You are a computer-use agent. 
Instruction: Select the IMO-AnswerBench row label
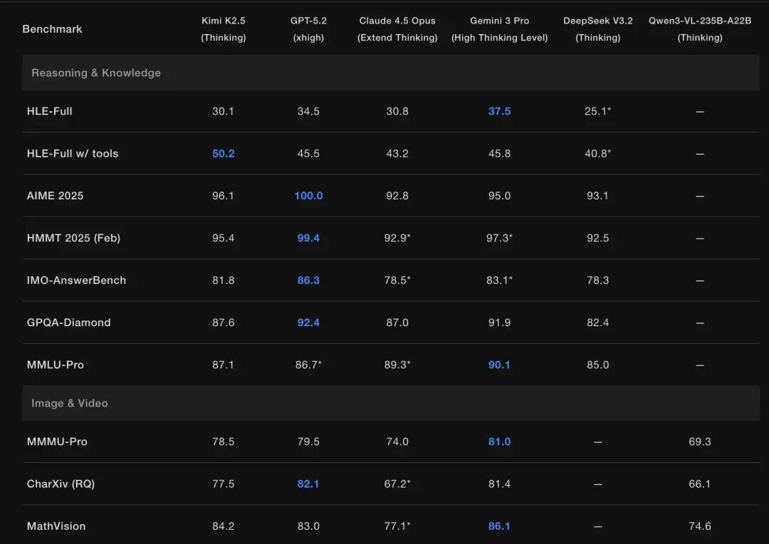(x=76, y=280)
